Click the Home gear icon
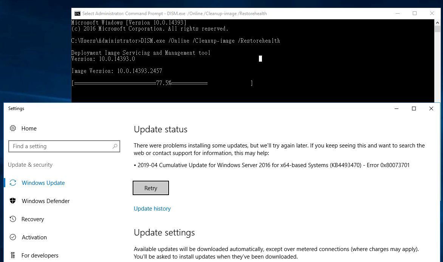443x262 pixels. 12,129
